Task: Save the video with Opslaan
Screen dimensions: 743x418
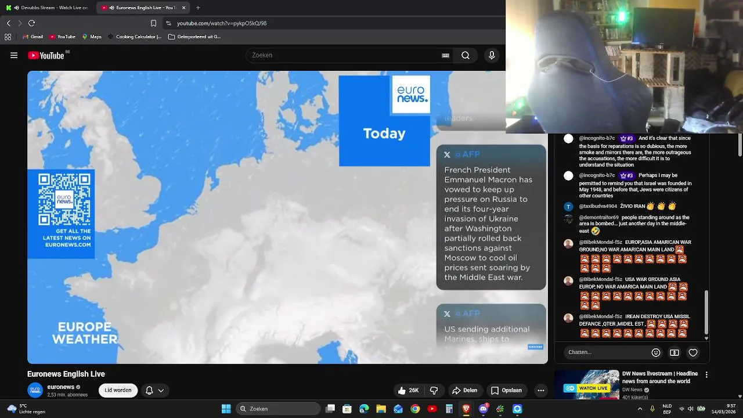Action: pos(506,391)
